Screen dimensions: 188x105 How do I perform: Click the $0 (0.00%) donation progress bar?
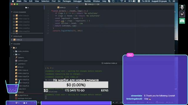[x=76, y=85]
